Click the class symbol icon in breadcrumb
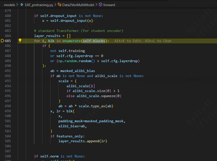 pos(60,5)
